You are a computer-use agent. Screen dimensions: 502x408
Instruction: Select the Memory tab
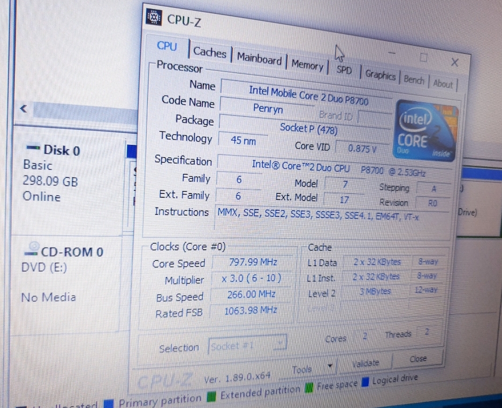[x=307, y=65]
